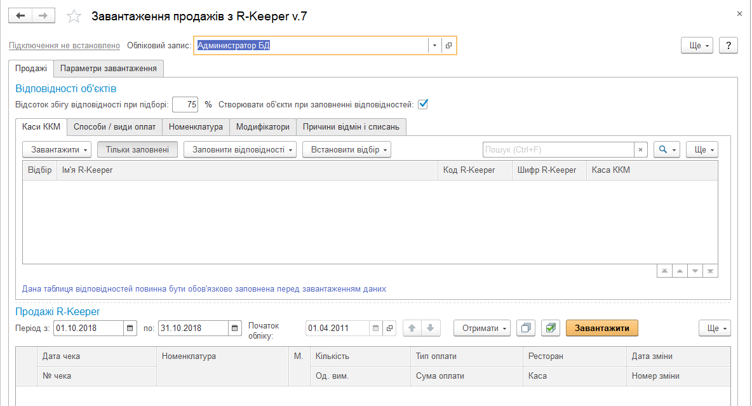Click the copy rows icon near Отримати
The width and height of the screenshot is (752, 406).
[526, 328]
